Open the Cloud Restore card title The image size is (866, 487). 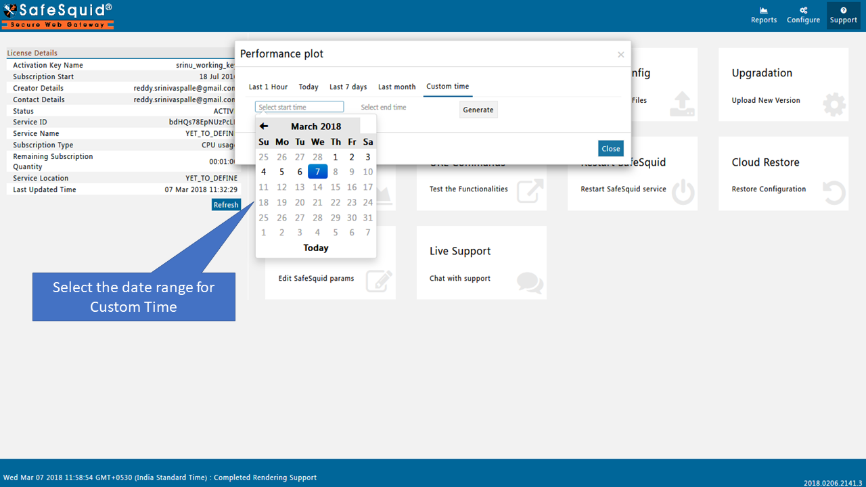click(765, 162)
